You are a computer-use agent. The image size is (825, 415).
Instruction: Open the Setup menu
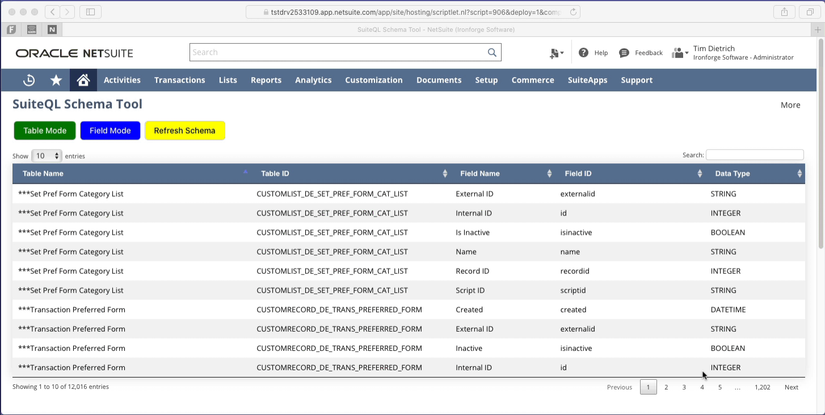coord(486,80)
